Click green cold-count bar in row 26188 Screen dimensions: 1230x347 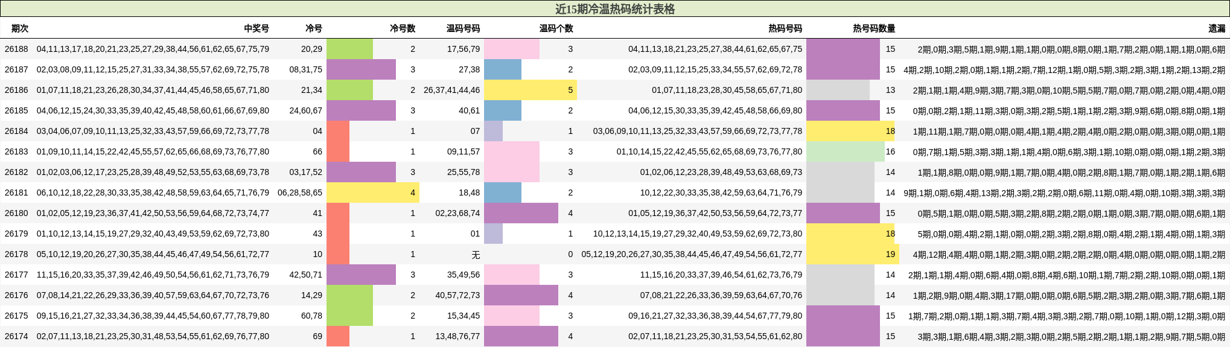349,49
